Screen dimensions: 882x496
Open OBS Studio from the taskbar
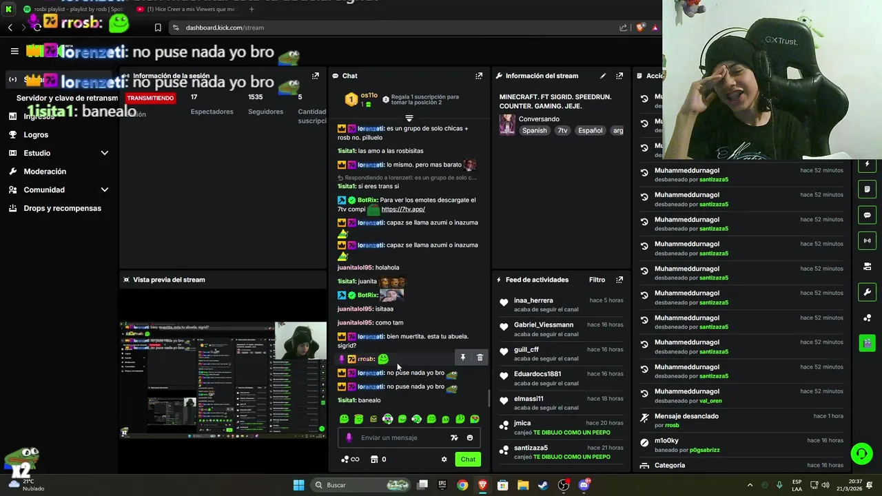(564, 485)
